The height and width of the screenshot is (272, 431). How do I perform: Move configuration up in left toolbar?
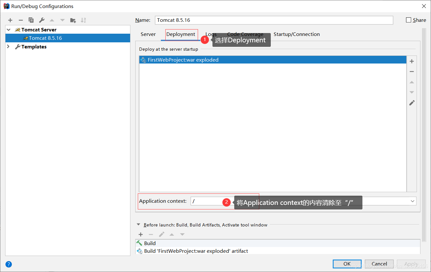[52, 20]
